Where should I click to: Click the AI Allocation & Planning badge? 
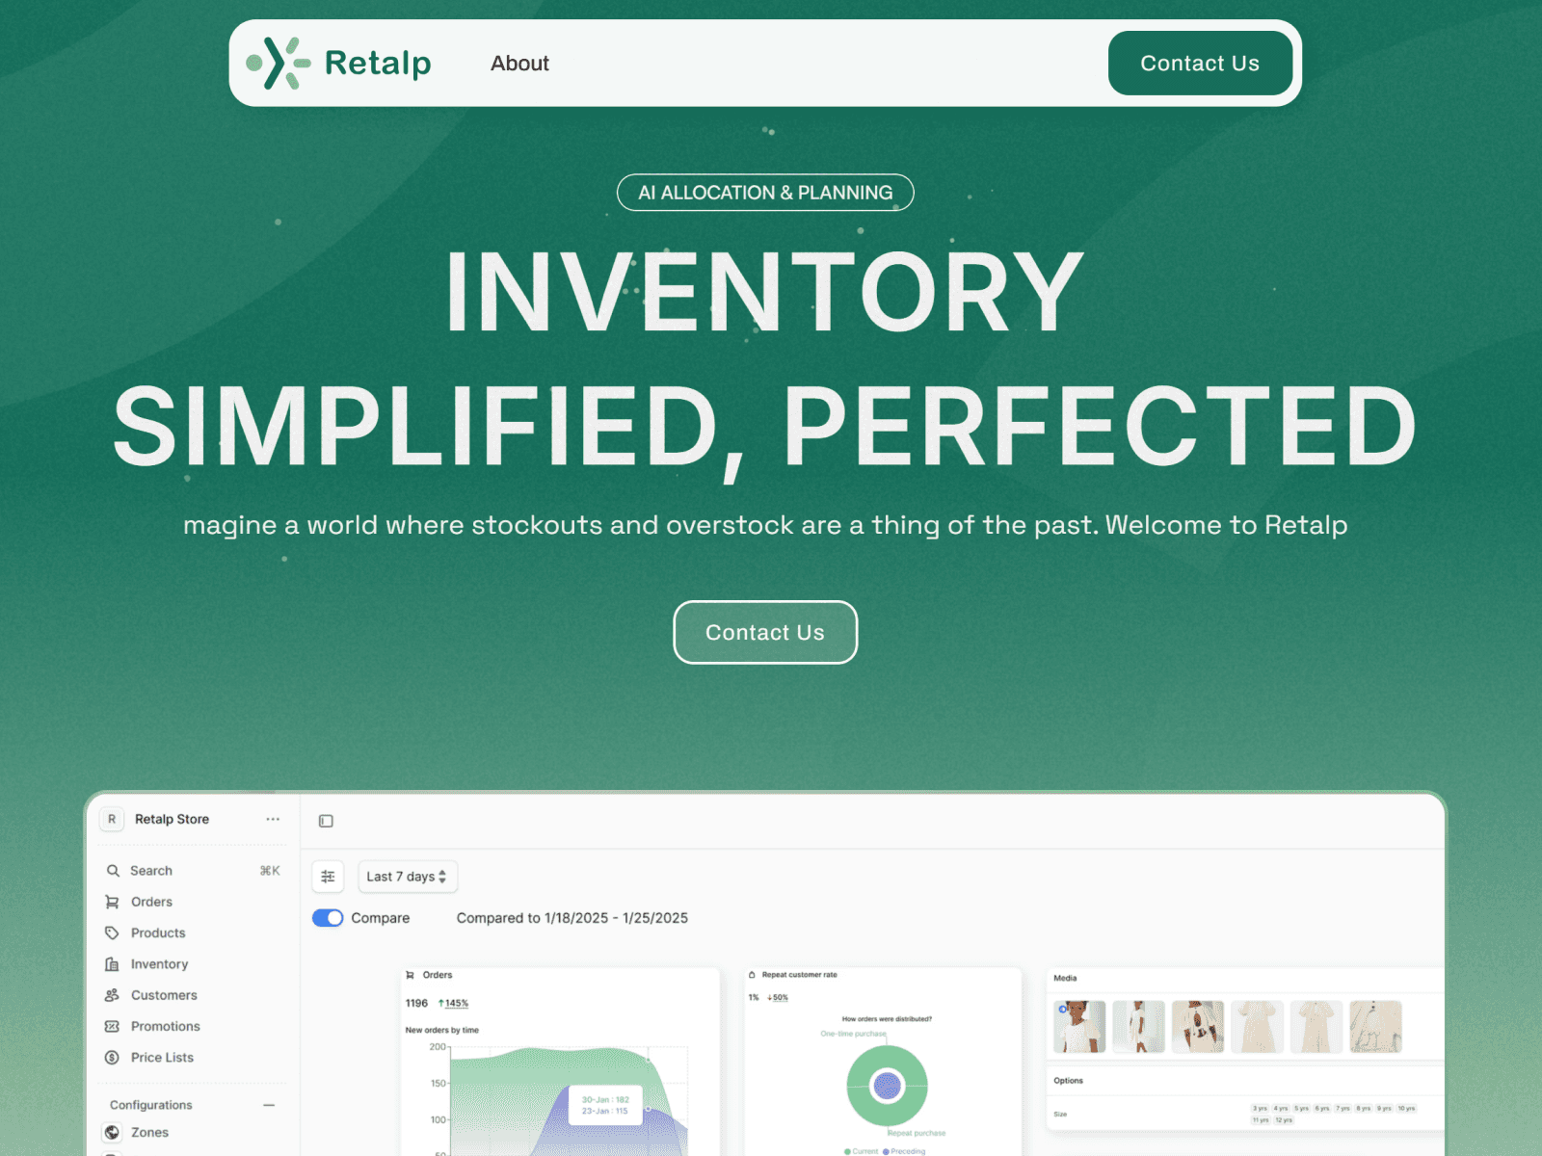click(x=765, y=193)
